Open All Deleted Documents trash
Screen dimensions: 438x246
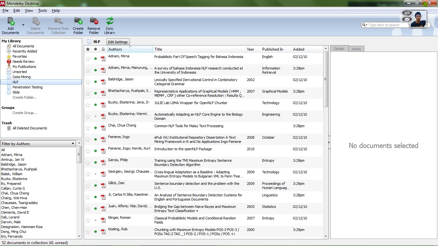29,128
